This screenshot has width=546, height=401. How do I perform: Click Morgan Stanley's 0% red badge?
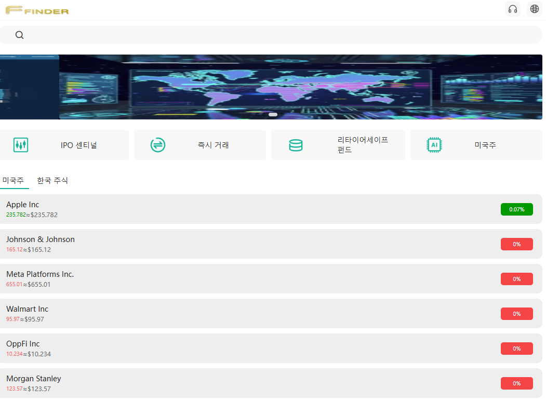click(517, 383)
